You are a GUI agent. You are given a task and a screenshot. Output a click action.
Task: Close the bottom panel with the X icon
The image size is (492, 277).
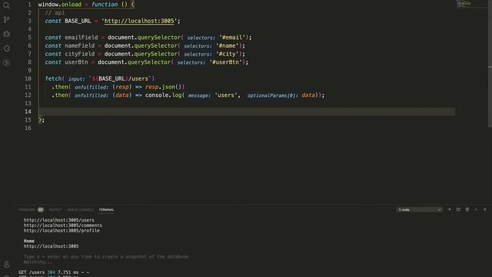click(485, 209)
